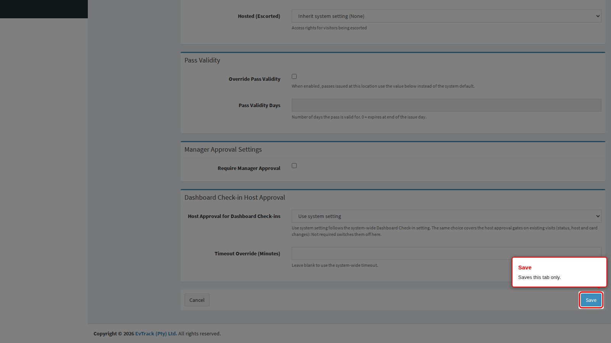Open the Hosted (Escorted) access rights dropdown
This screenshot has width=611, height=343.
coord(446,16)
